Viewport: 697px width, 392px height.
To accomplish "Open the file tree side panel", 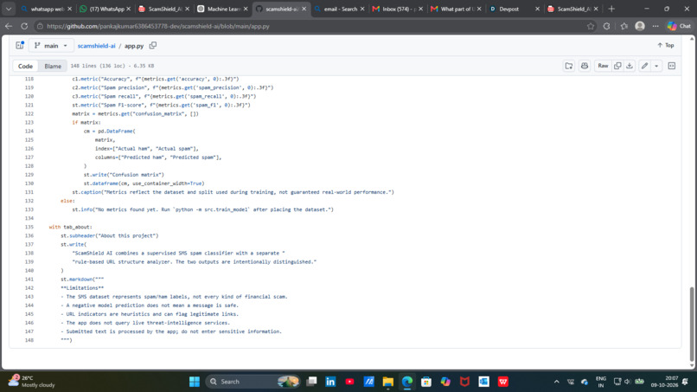I will [20, 45].
